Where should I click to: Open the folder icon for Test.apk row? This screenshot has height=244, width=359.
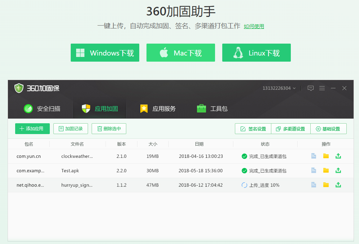(326, 170)
